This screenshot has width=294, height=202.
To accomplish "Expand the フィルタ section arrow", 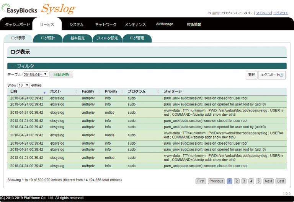I will coord(13,66).
